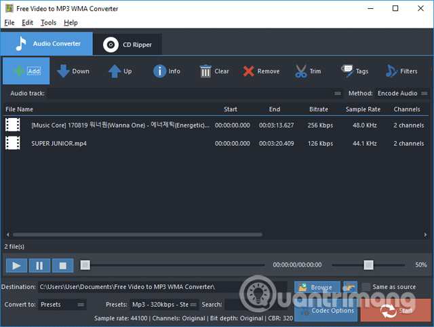
Task: Stop audio playback
Action: tap(63, 265)
